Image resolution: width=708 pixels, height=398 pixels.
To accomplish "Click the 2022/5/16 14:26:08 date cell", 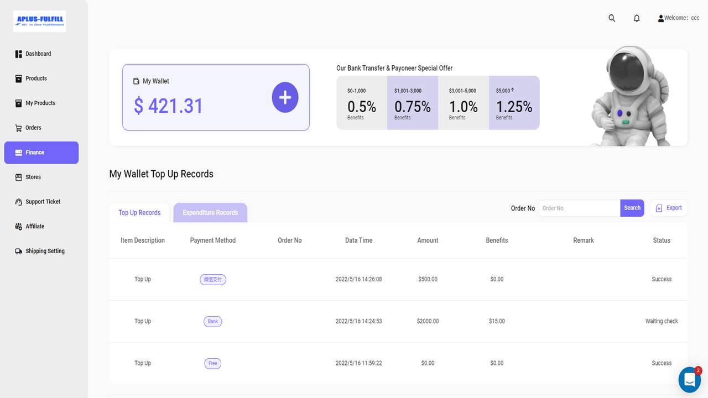I will click(x=359, y=280).
